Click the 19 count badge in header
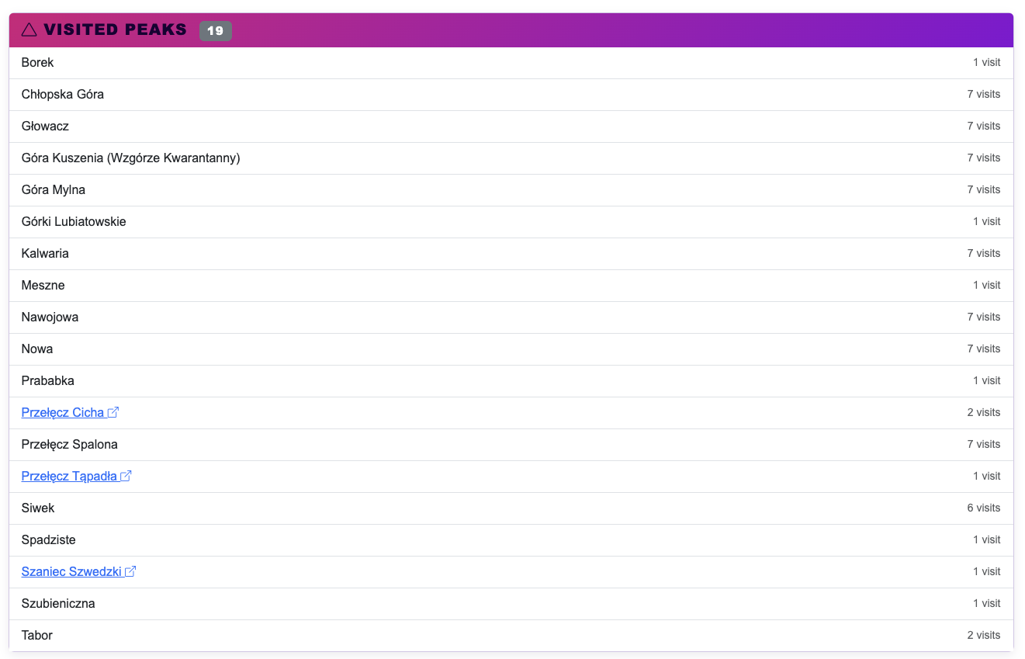This screenshot has width=1025, height=659. tap(216, 31)
